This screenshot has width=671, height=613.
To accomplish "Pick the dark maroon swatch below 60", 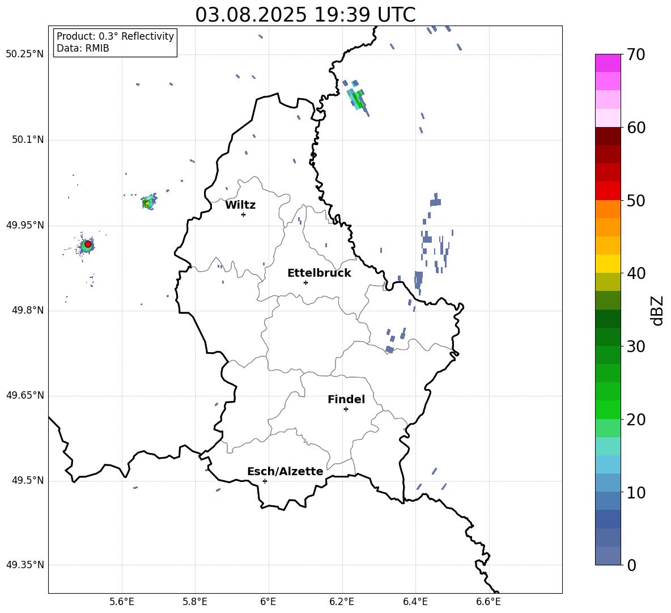I will (608, 136).
